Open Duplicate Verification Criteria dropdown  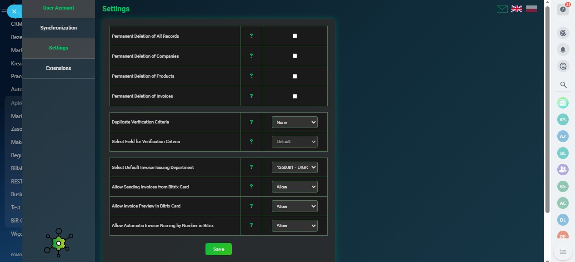(294, 122)
